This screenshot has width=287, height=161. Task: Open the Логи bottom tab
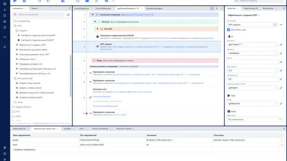pos(81,129)
